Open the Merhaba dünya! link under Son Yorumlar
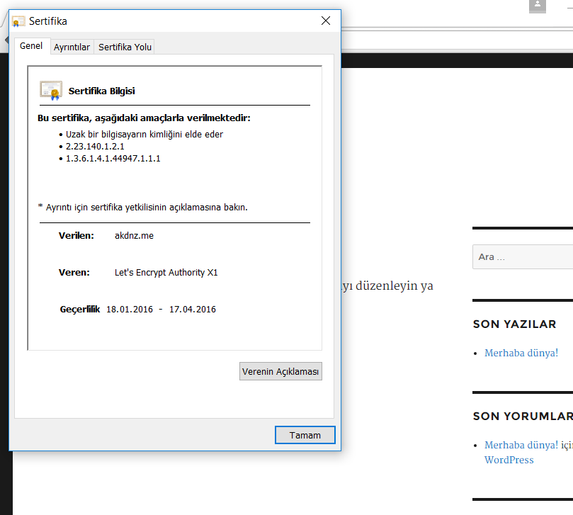The width and height of the screenshot is (573, 515). click(x=521, y=445)
